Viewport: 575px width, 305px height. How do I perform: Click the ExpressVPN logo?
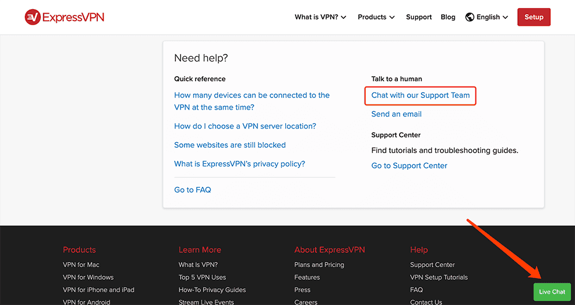coord(64,17)
